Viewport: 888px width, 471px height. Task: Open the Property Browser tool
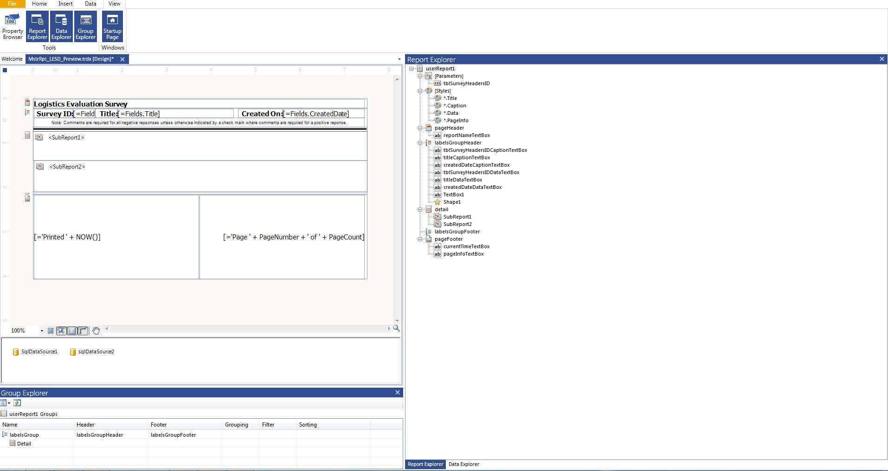pyautogui.click(x=13, y=26)
